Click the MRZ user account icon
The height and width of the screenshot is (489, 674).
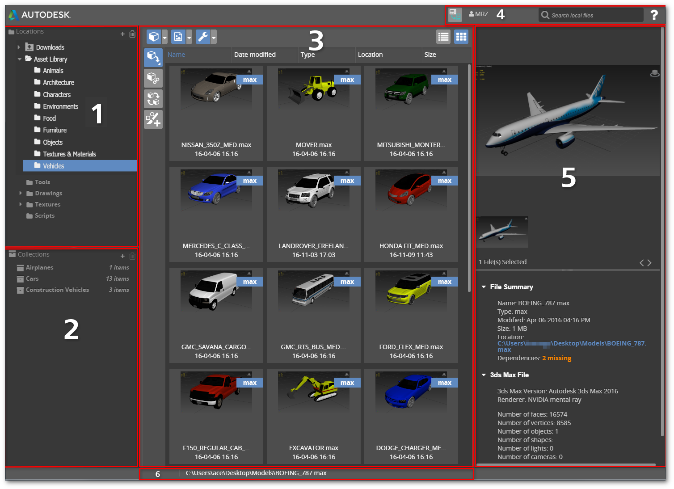(472, 14)
